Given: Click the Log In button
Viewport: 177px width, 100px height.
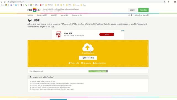Looking at the screenshot, I should [x=132, y=10].
